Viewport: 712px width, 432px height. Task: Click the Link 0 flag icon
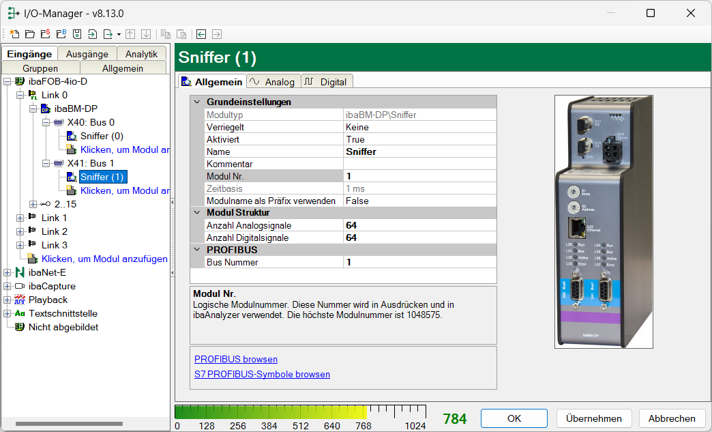(x=33, y=95)
